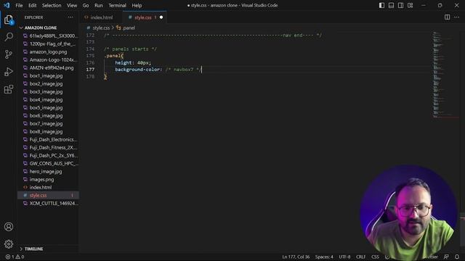The width and height of the screenshot is (465, 261).
Task: Click CSS language mode selector
Action: coord(375,257)
